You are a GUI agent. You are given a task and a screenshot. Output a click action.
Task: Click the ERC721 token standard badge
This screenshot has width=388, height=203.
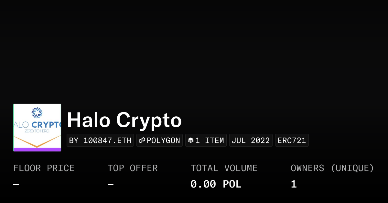292,140
